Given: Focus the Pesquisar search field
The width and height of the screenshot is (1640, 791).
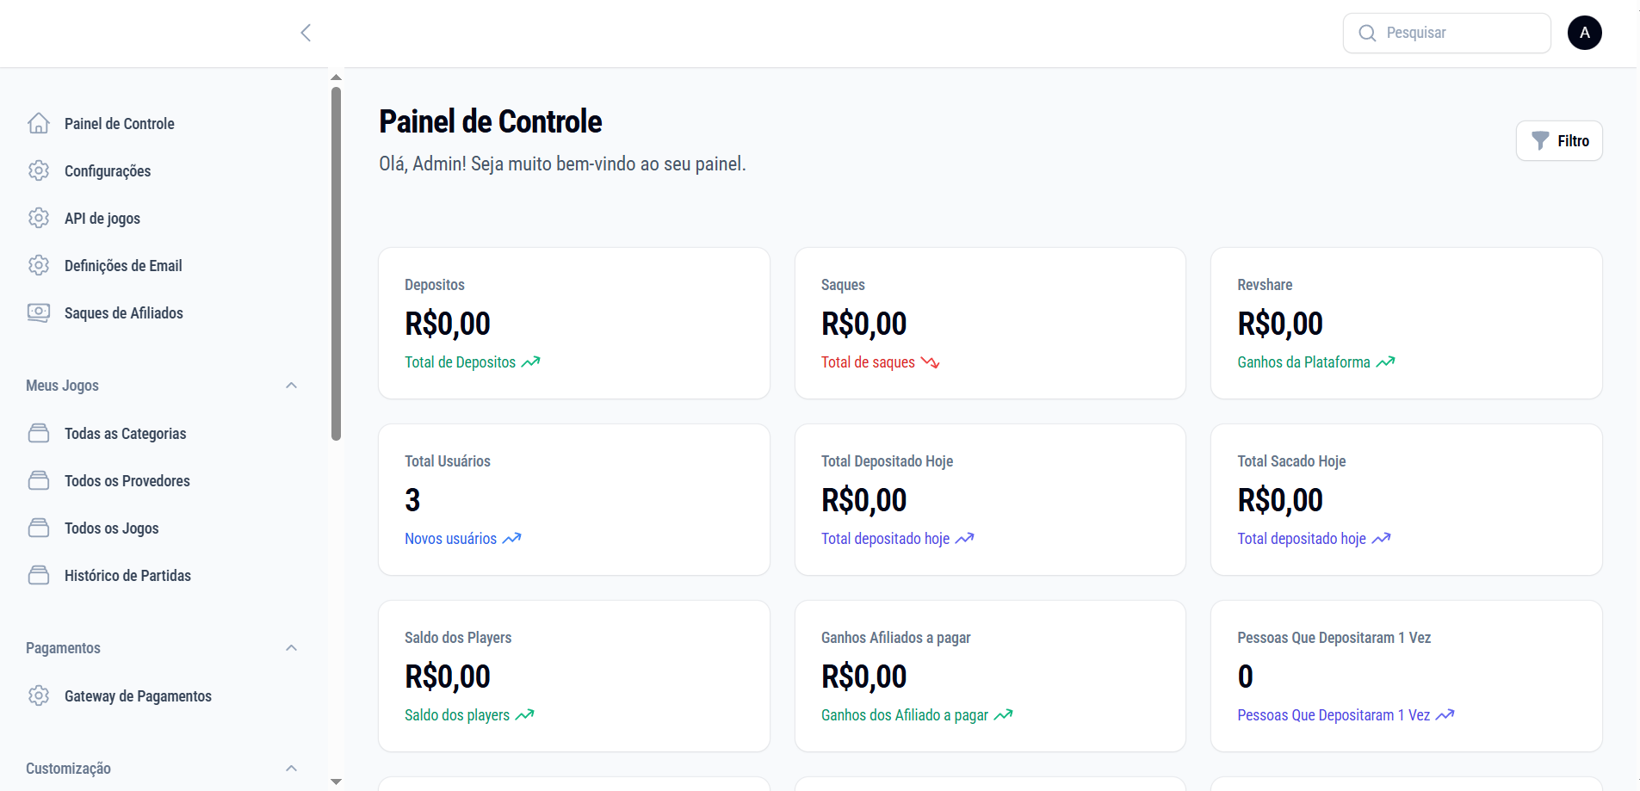Looking at the screenshot, I should (x=1447, y=33).
